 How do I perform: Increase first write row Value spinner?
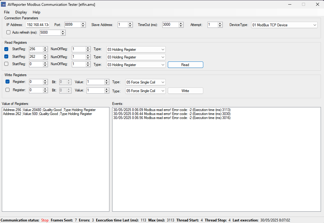(x=107, y=81)
